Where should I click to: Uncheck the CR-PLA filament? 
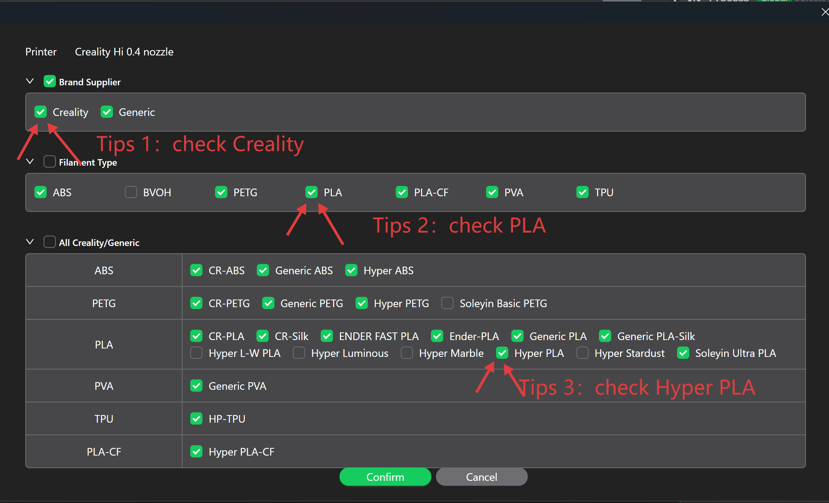pos(196,336)
